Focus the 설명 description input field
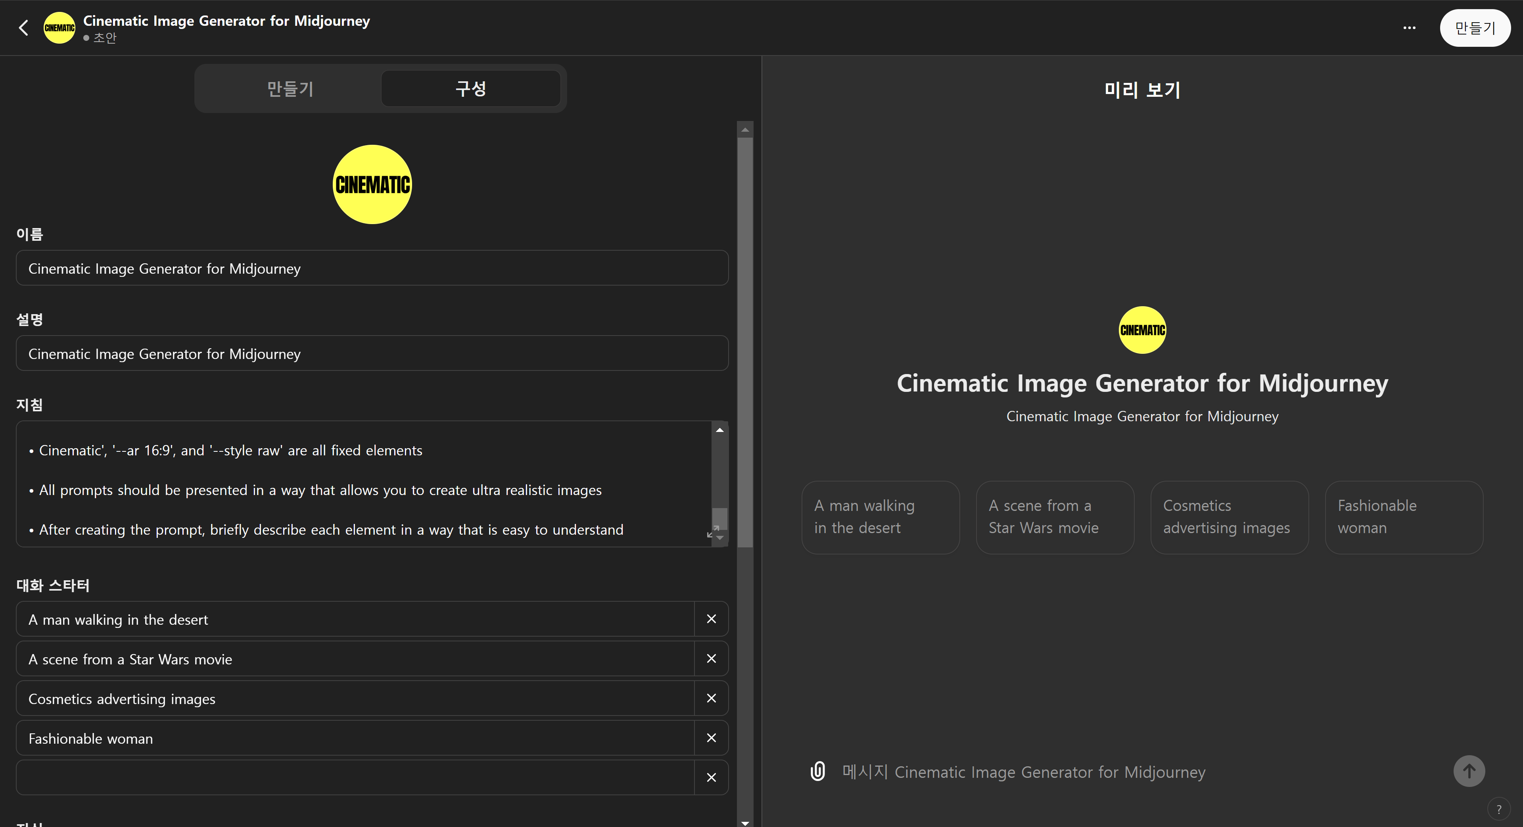Viewport: 1523px width, 827px height. point(372,353)
